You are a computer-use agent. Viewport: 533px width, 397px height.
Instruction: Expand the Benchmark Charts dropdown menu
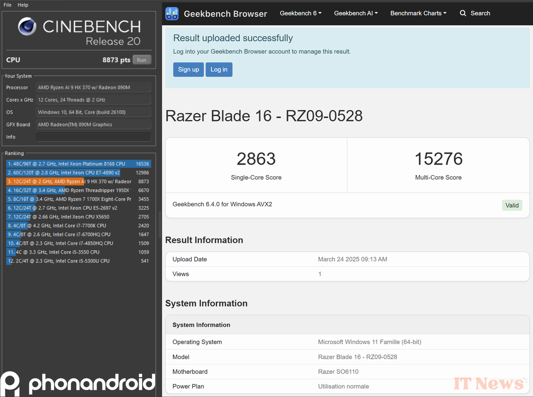coord(418,13)
